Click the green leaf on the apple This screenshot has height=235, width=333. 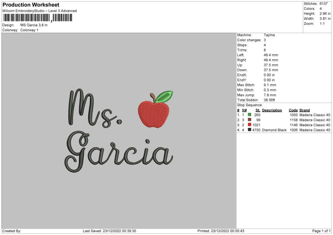click(x=163, y=97)
